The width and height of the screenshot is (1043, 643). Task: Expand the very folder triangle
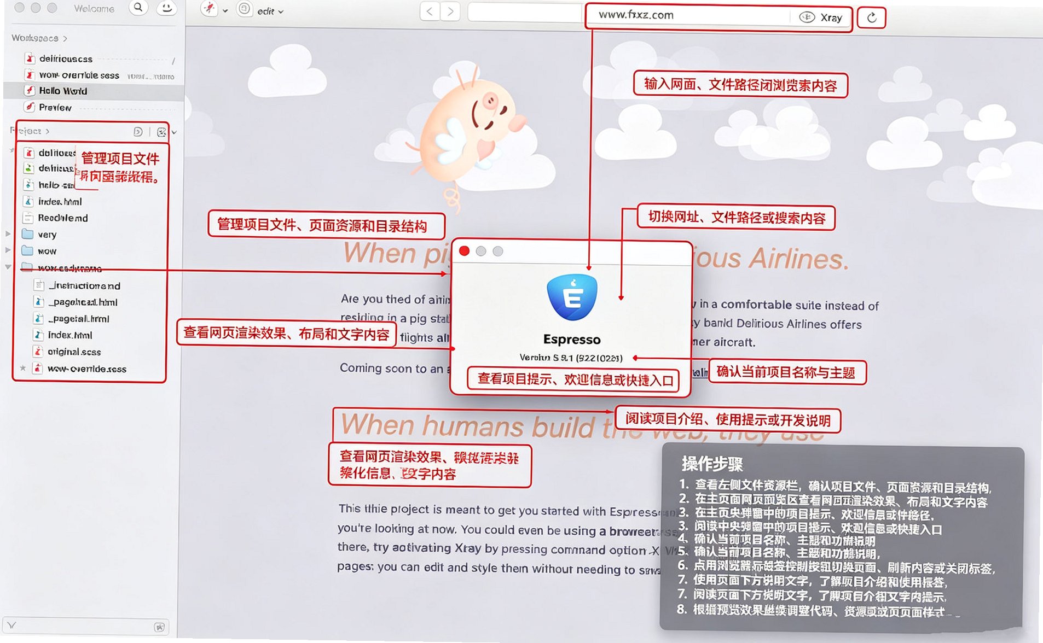point(8,233)
